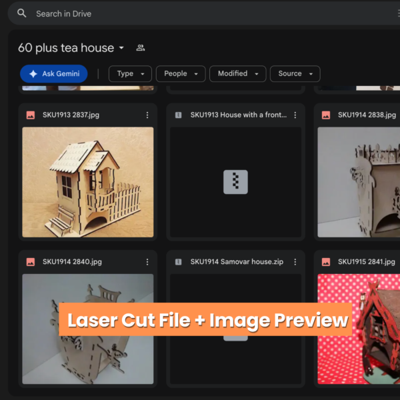Open more actions for SKU1914 2840.jpg
Image resolution: width=400 pixels, height=400 pixels.
point(147,262)
